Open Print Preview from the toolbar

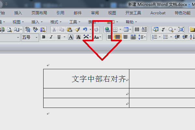[9, 30]
